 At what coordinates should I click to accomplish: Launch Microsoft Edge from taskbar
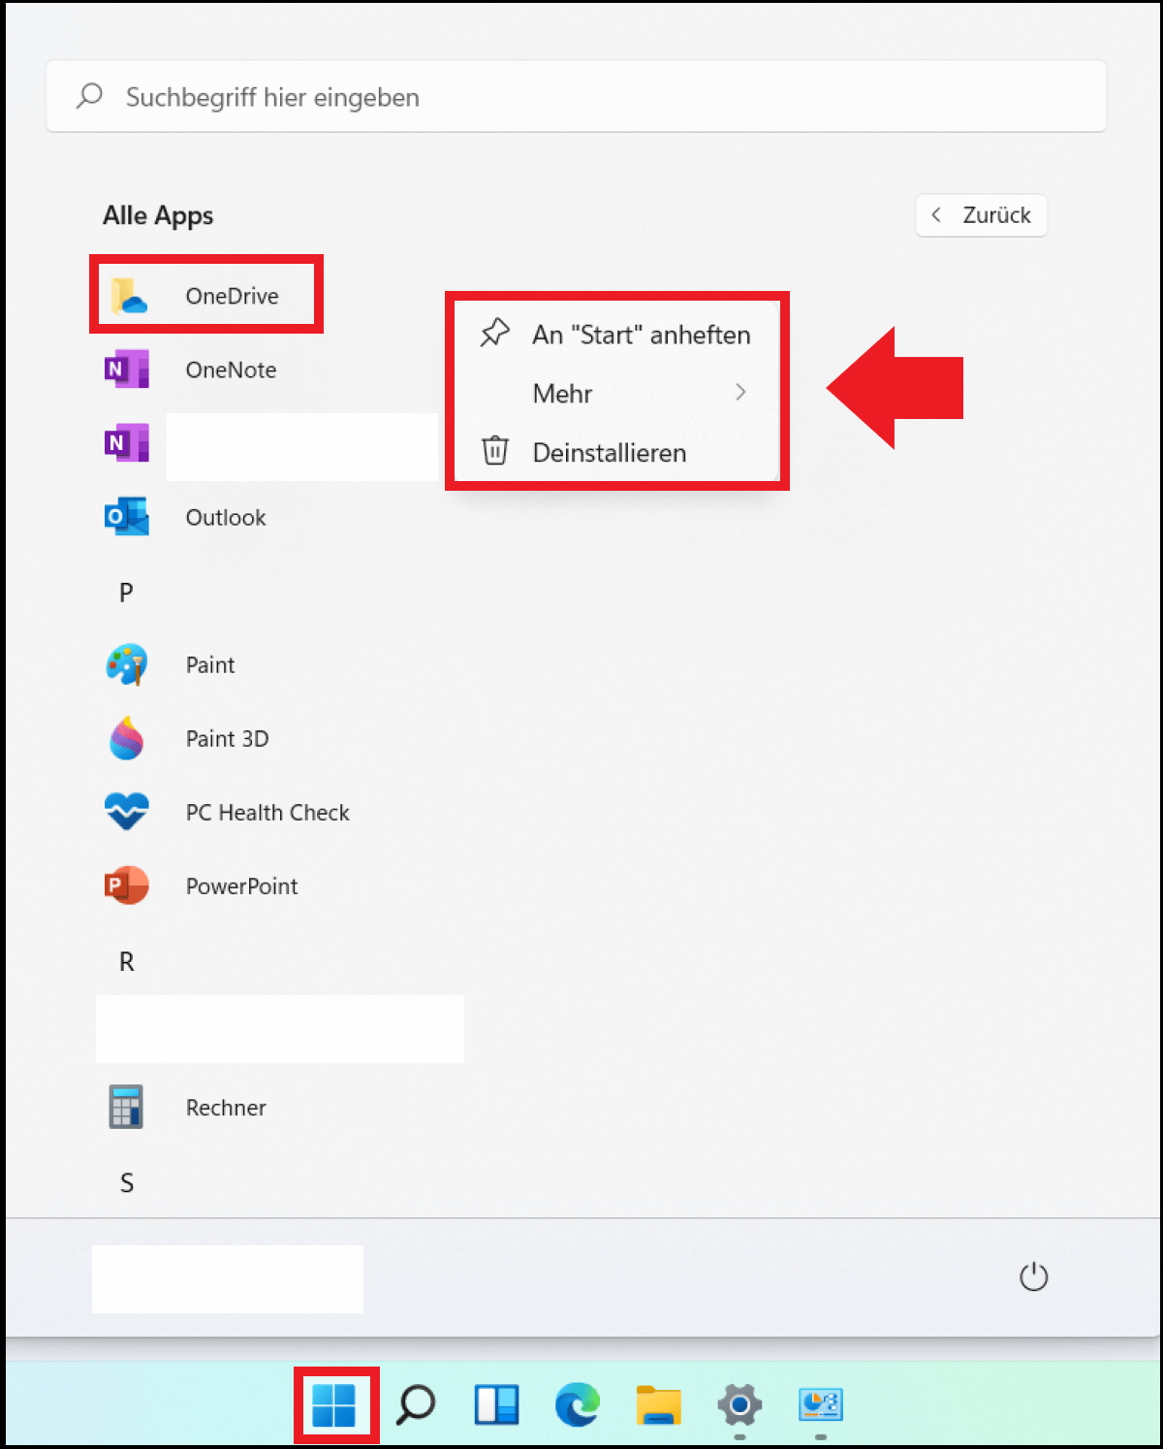(578, 1405)
